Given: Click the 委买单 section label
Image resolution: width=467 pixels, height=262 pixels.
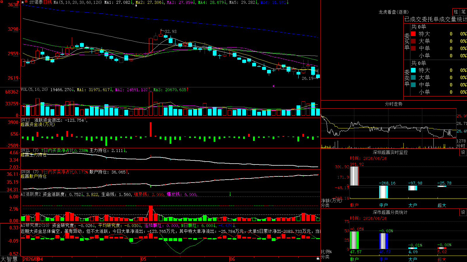Looking at the screenshot, I should click(407, 41).
